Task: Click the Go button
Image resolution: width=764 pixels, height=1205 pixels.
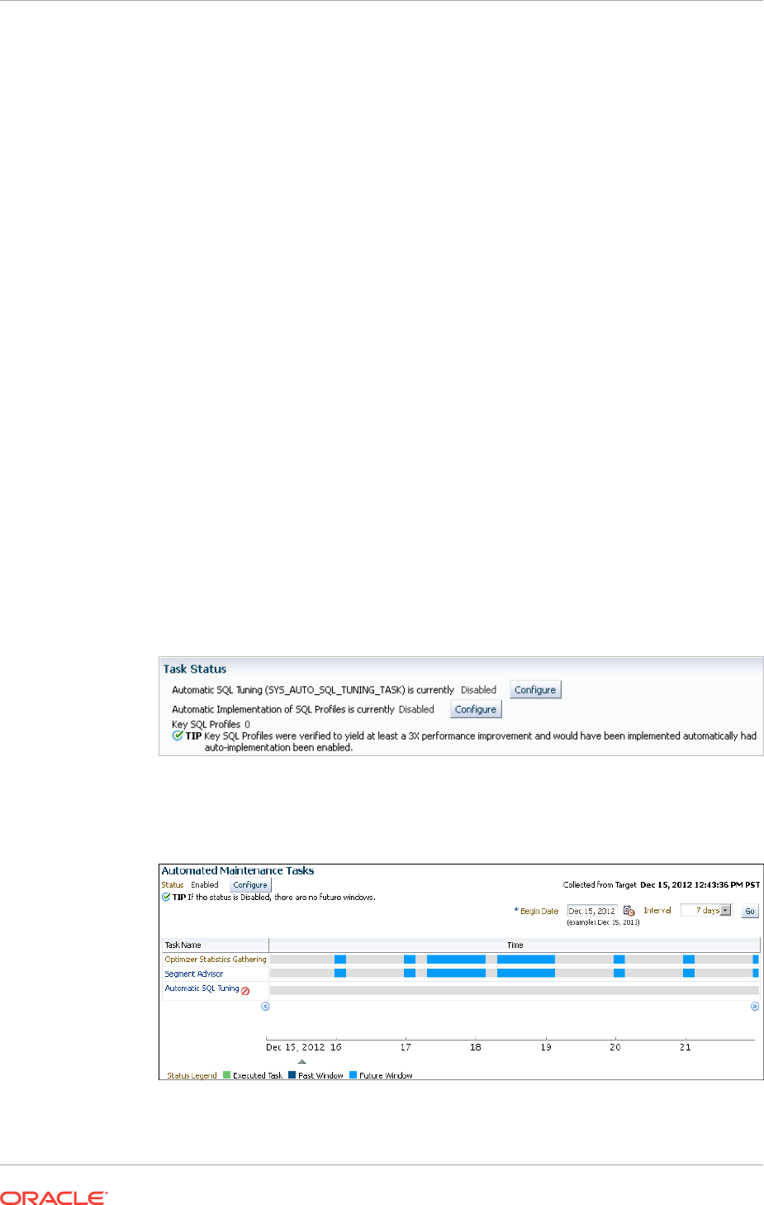Action: click(750, 911)
